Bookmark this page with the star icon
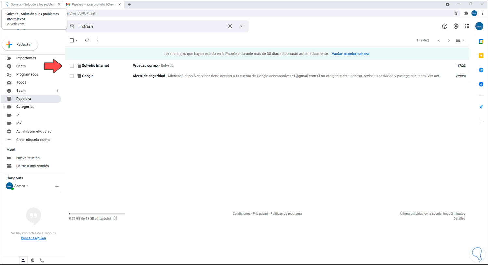The image size is (488, 265). (x=456, y=13)
